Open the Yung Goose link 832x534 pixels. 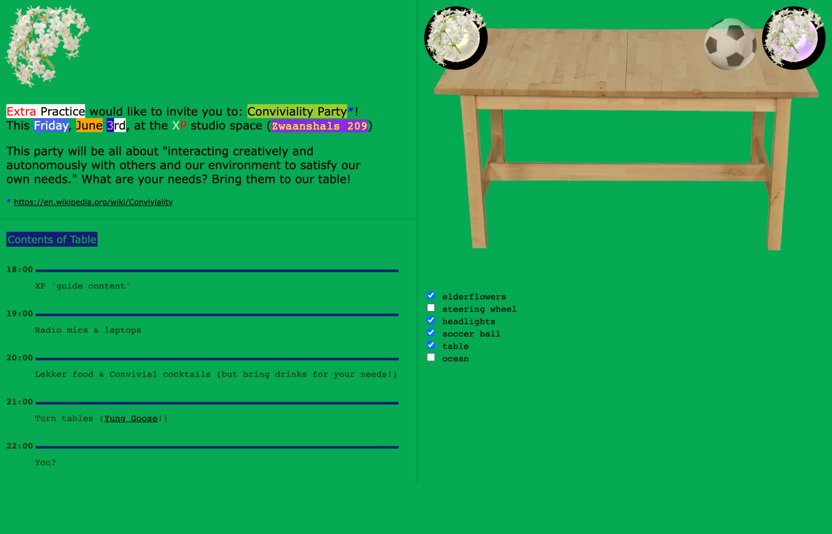131,419
